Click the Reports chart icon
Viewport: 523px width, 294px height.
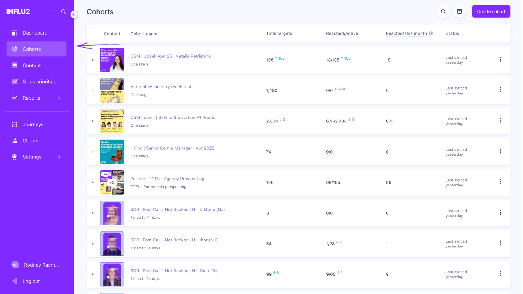(15, 98)
